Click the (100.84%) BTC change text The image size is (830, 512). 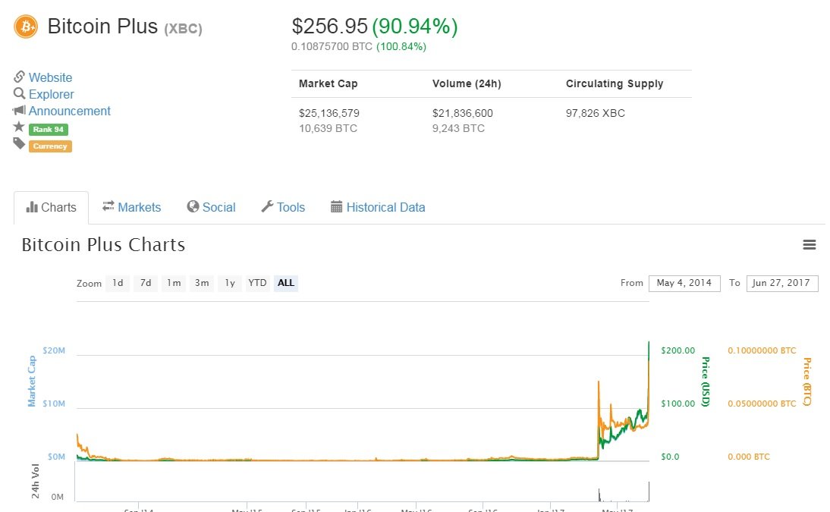(401, 46)
